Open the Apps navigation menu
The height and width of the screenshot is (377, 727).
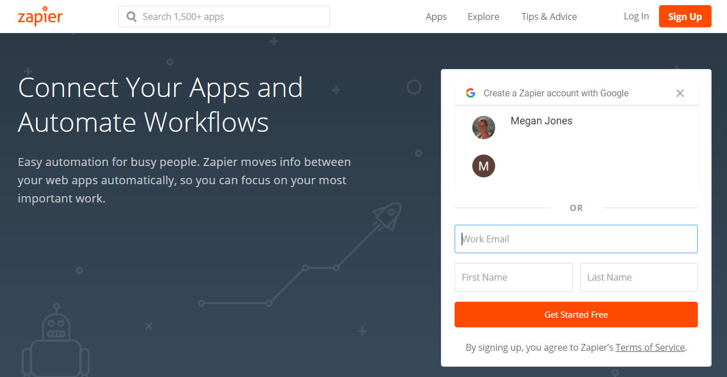click(436, 17)
